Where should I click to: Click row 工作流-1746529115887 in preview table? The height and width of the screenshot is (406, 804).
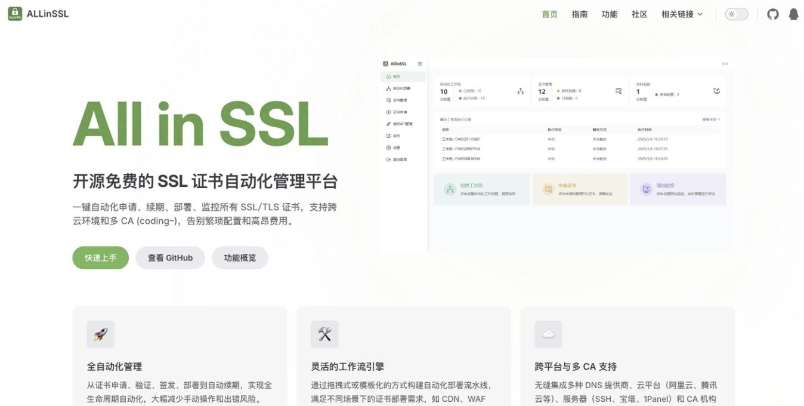click(580, 139)
